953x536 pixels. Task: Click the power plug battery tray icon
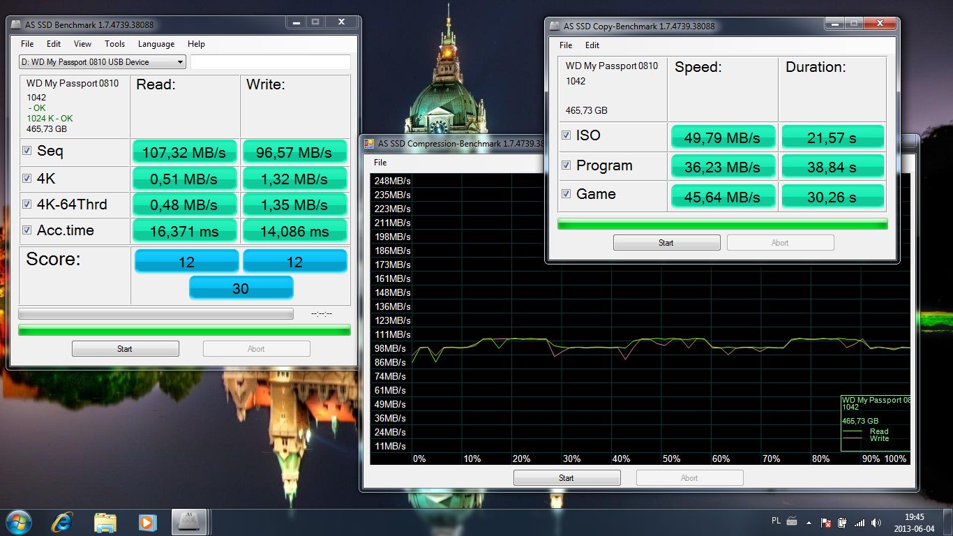click(843, 522)
